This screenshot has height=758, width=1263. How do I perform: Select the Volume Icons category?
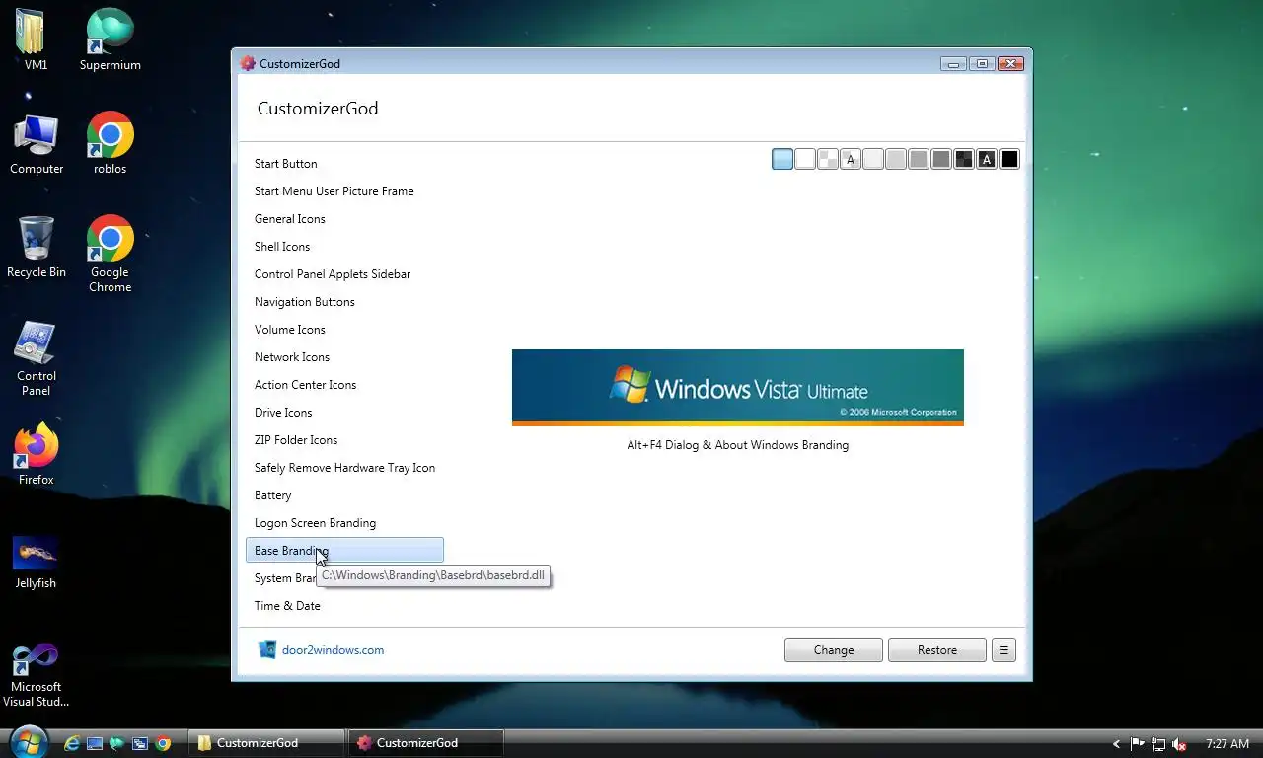click(x=344, y=330)
